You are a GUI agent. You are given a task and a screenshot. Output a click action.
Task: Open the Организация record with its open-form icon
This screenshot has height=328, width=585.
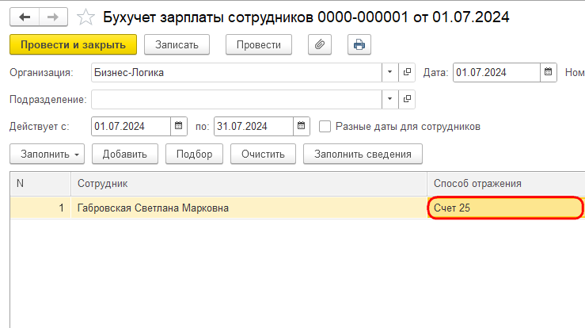[x=407, y=72]
